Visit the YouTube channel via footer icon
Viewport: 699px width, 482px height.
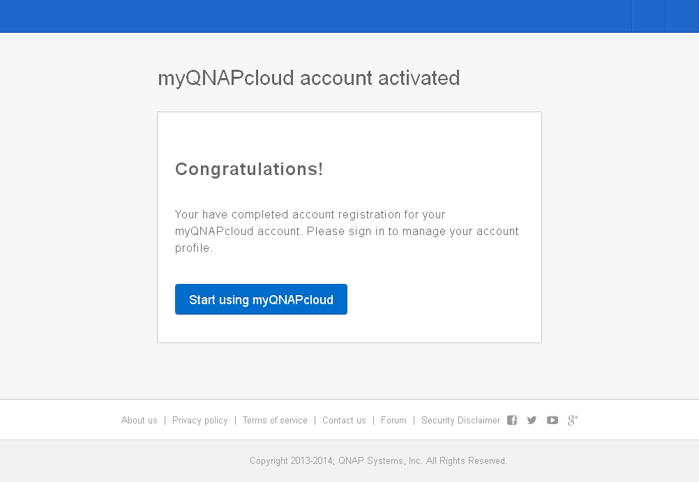(x=553, y=420)
